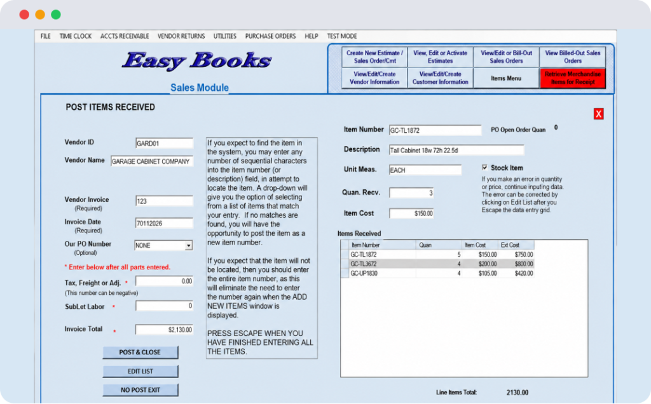Open the FILE menu
The height and width of the screenshot is (404, 651).
click(46, 36)
